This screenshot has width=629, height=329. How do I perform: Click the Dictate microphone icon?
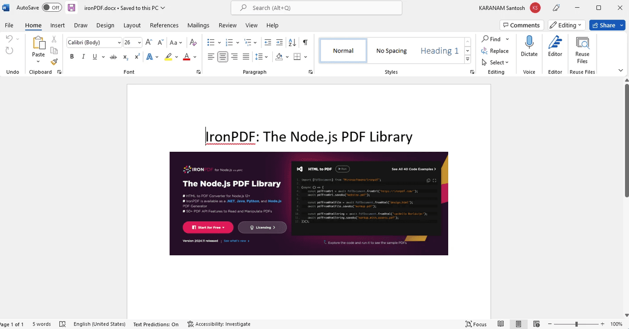[529, 42]
